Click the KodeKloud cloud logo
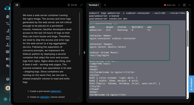 7,8
